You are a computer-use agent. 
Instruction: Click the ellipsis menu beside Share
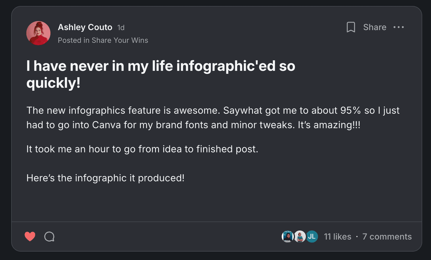(399, 27)
